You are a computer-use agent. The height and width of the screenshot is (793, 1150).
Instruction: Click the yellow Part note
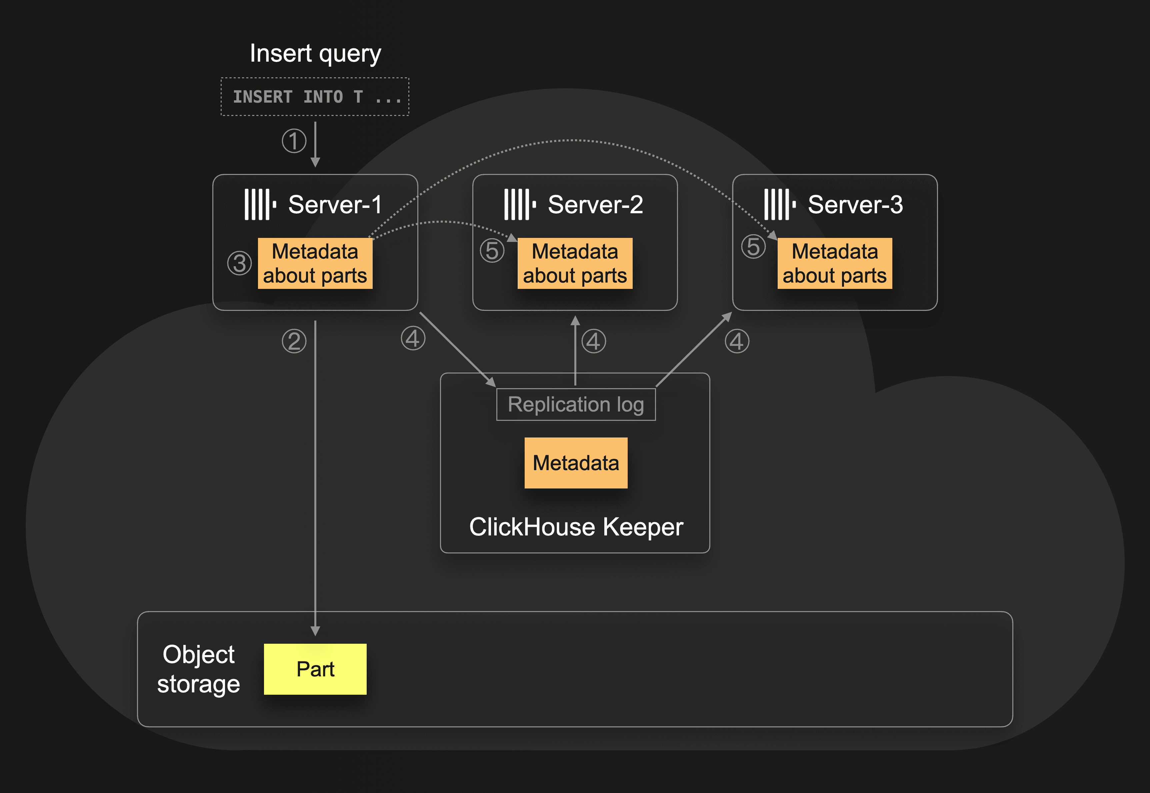[315, 669]
